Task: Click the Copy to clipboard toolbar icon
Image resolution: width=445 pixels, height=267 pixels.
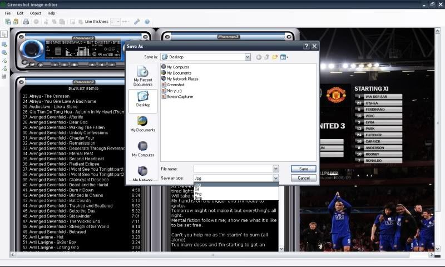Action: point(16,22)
